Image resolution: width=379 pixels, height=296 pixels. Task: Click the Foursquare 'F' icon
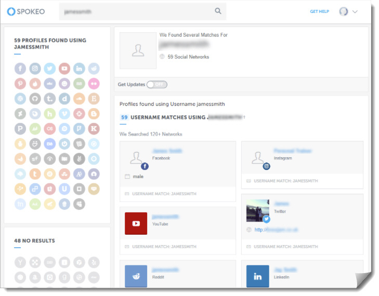point(79,129)
